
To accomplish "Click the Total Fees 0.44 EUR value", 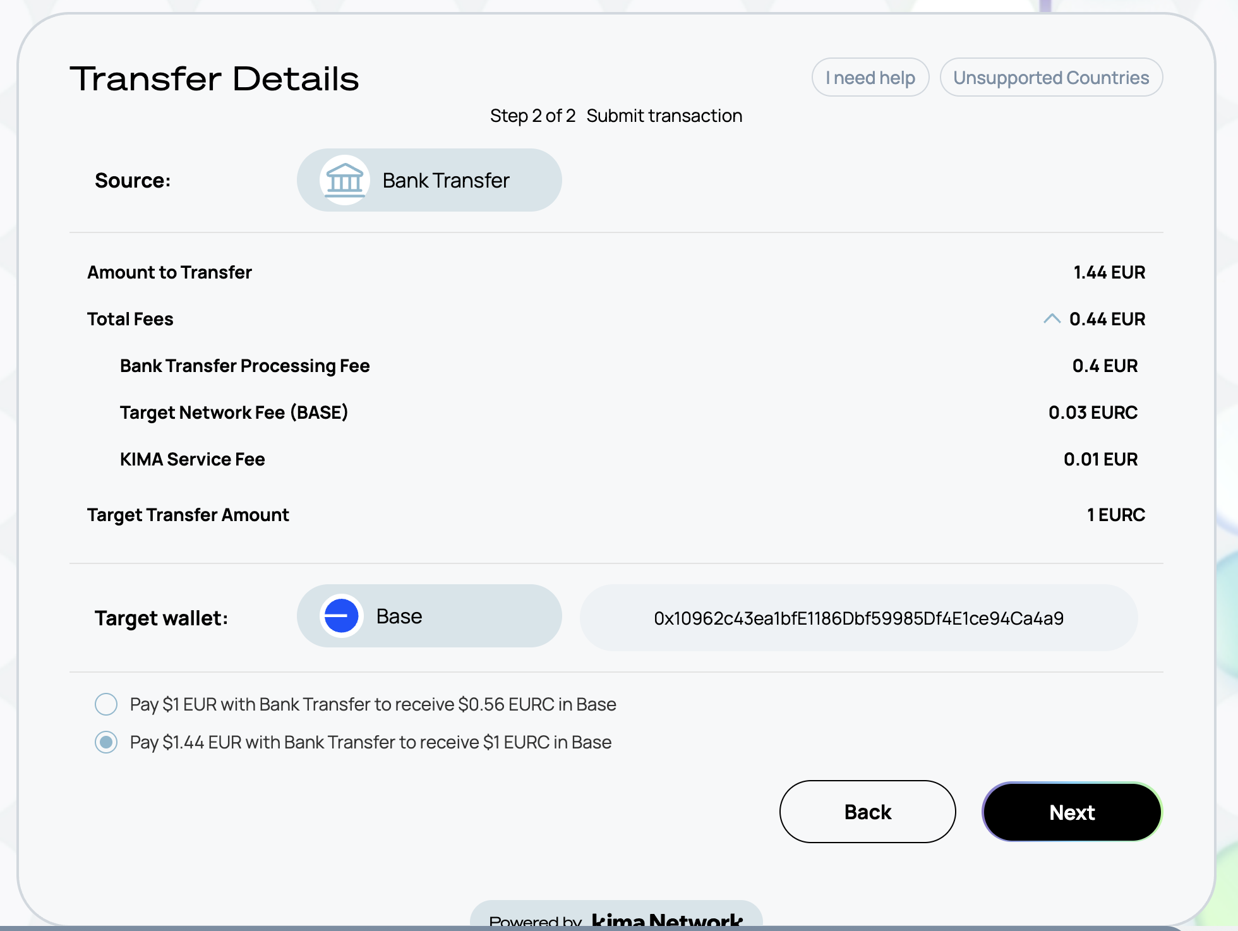I will pyautogui.click(x=1107, y=319).
